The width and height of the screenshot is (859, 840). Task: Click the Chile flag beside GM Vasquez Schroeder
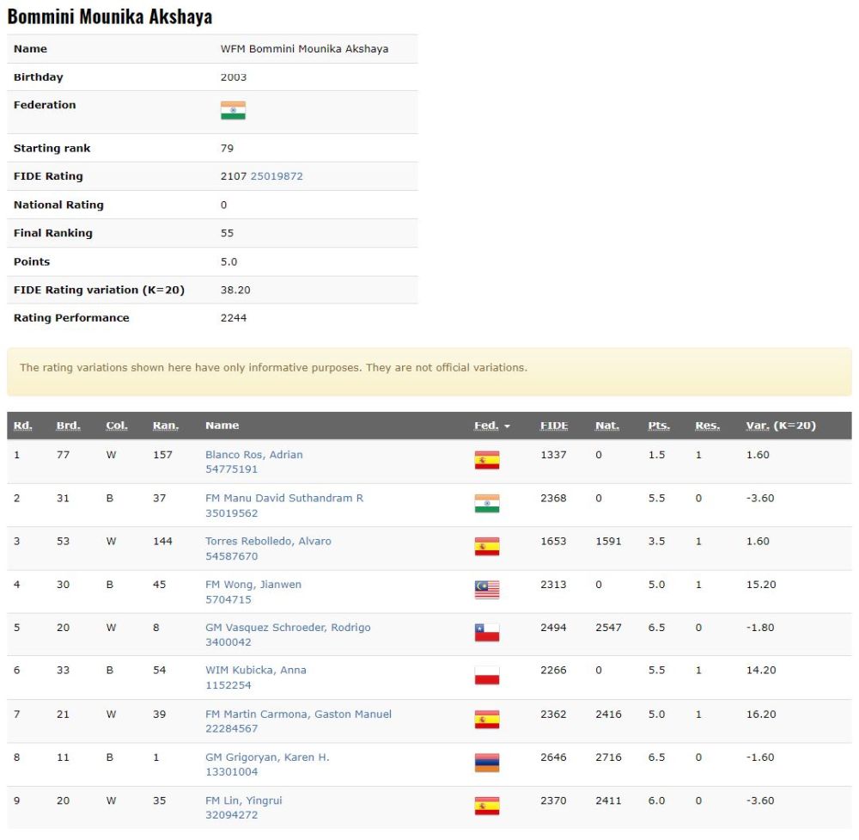(487, 633)
